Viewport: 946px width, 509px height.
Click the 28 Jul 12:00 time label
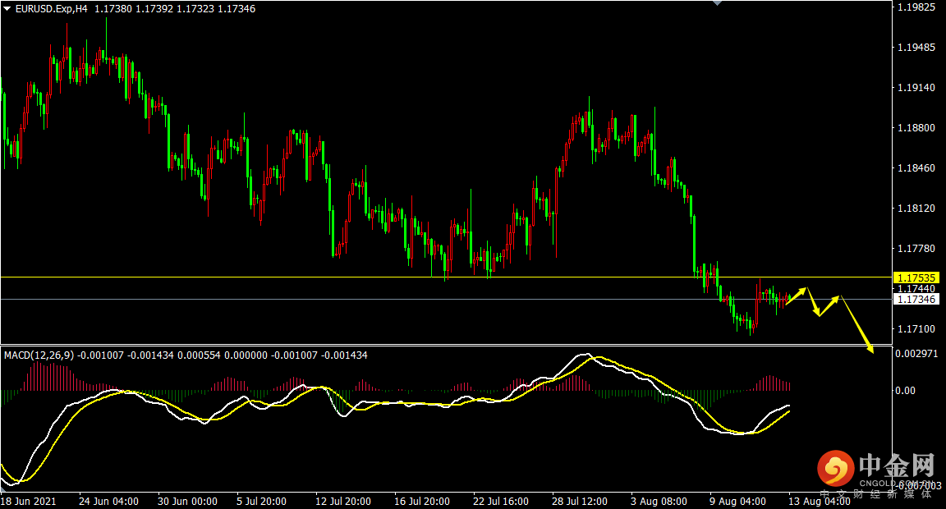click(x=580, y=501)
